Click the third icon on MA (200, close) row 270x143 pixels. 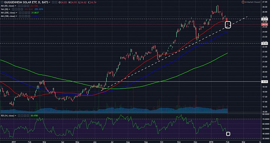26,13
